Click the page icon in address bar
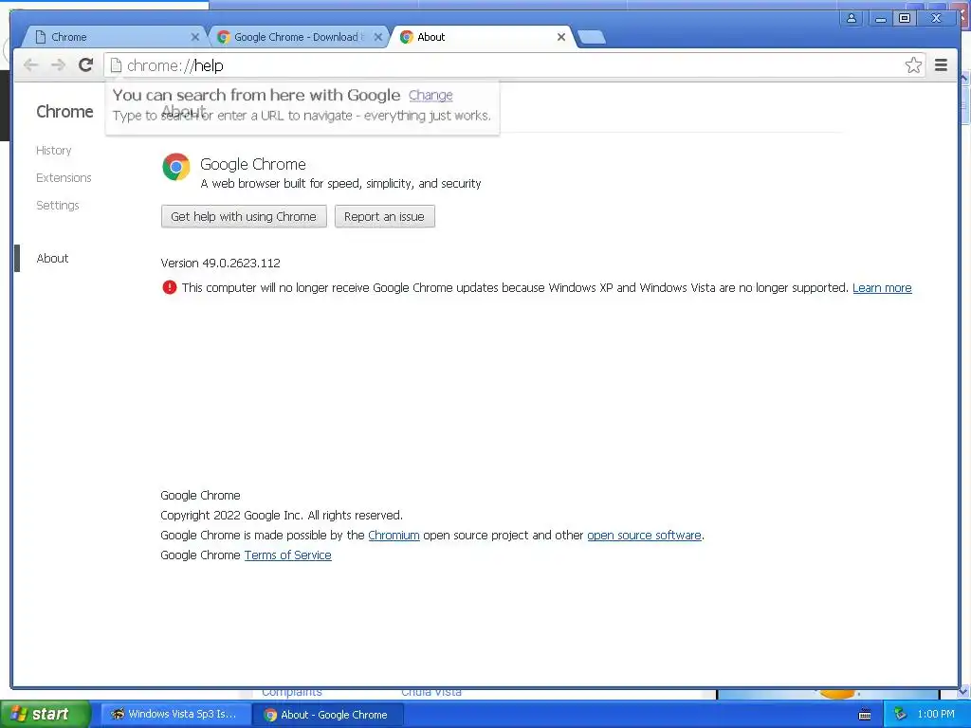 (x=116, y=65)
